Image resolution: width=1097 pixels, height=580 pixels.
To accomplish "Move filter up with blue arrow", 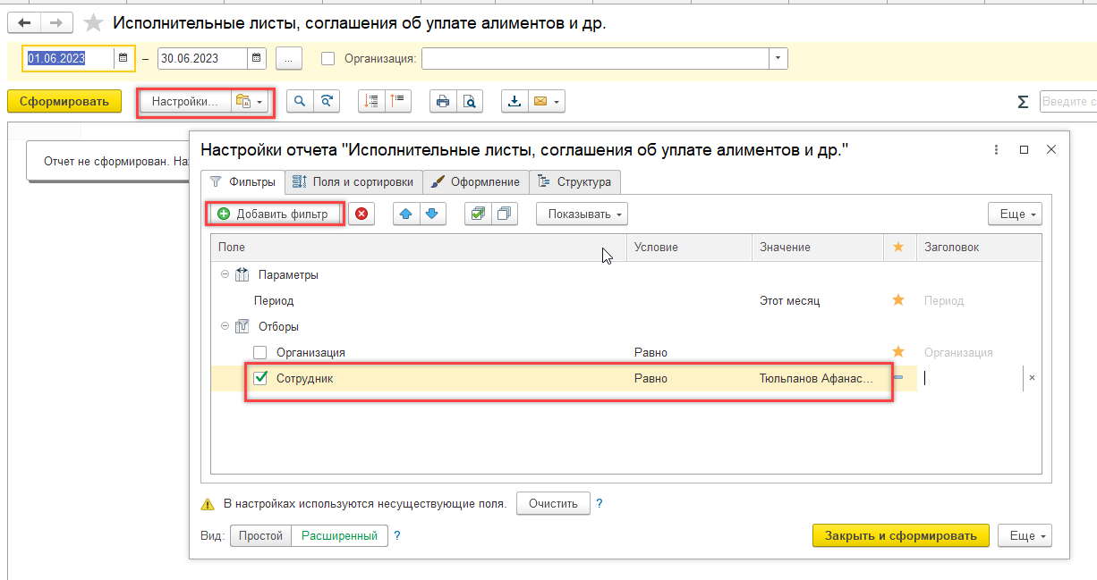I will (406, 214).
